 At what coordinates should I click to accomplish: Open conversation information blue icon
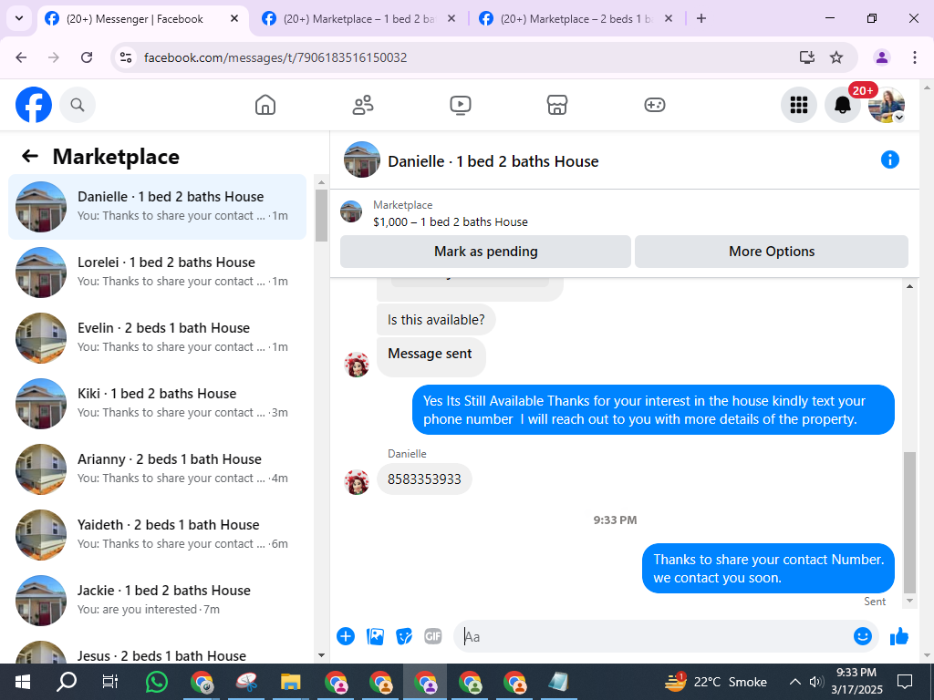[x=890, y=160]
